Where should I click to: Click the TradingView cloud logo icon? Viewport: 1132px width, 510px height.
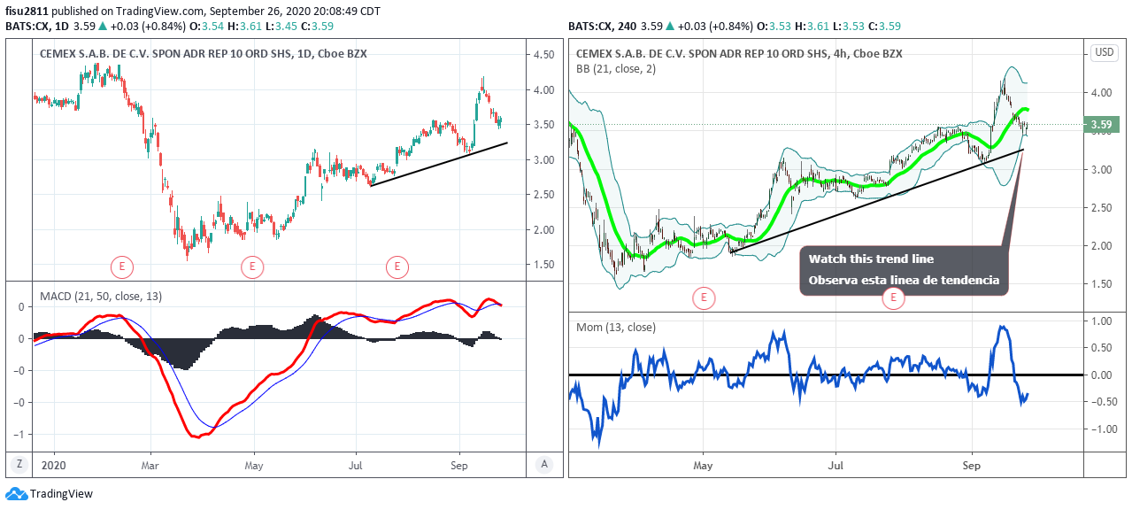16,494
